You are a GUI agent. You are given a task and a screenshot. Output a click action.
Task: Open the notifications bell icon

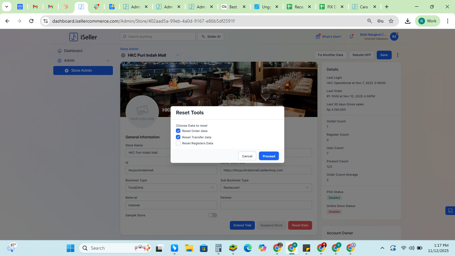[351, 37]
